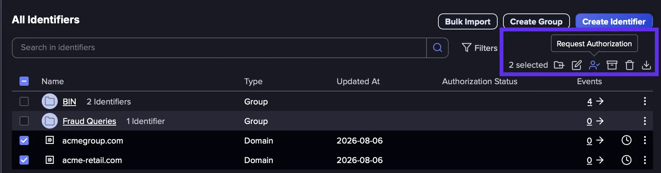
Task: Click the Authorization Status column header
Action: coord(480,81)
